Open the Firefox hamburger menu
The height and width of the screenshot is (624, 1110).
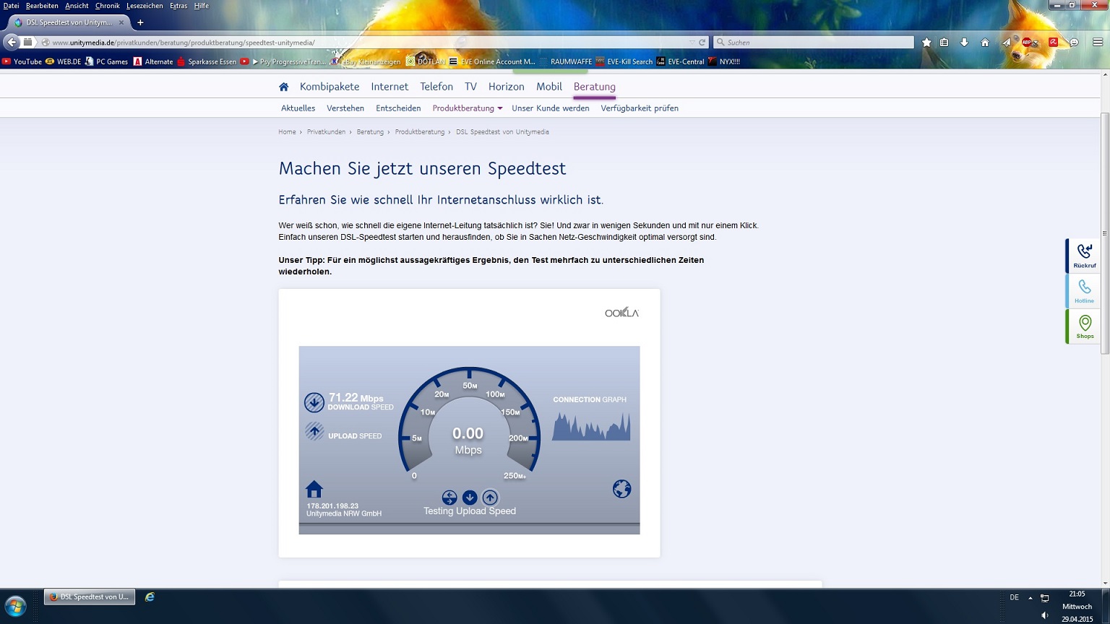click(x=1097, y=43)
